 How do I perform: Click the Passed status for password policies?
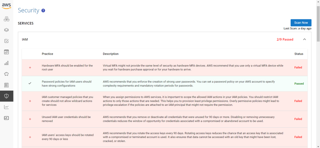(299, 84)
